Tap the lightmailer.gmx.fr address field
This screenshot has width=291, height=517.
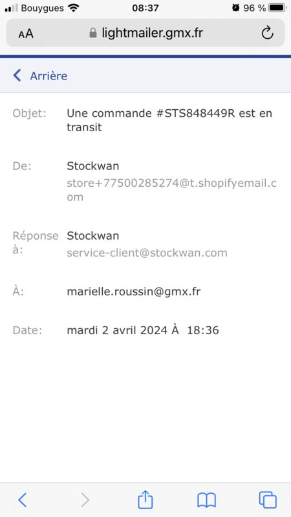tap(145, 33)
